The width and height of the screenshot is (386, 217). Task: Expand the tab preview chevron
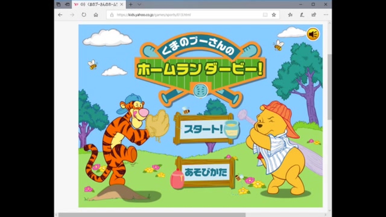coord(139,5)
